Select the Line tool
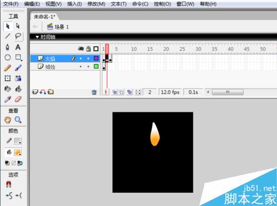This screenshot has width=277, height=206. [x=8, y=36]
